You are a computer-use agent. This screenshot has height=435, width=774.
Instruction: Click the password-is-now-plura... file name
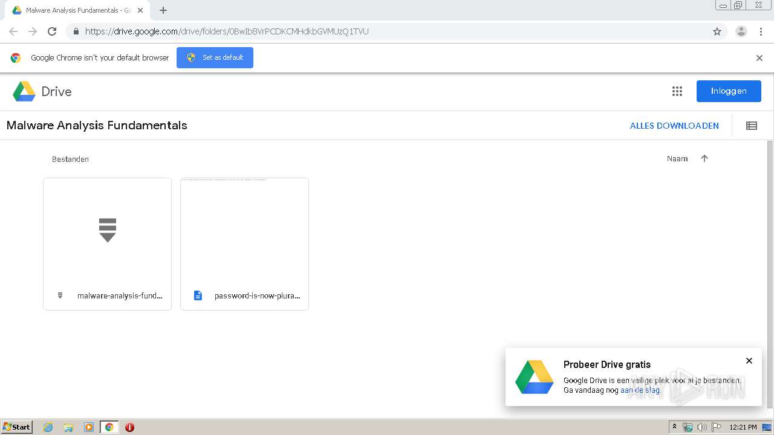258,296
